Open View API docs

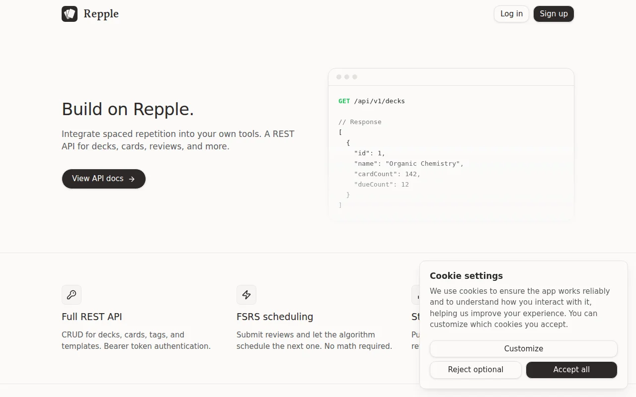pyautogui.click(x=104, y=179)
